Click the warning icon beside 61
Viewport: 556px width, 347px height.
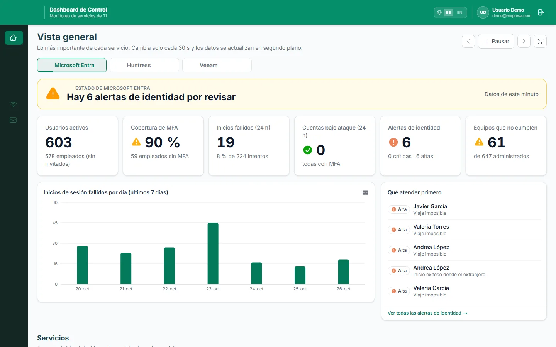click(479, 142)
